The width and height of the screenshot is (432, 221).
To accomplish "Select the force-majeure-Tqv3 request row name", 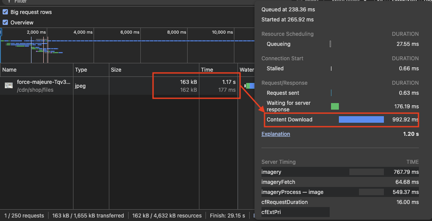I will (44, 82).
